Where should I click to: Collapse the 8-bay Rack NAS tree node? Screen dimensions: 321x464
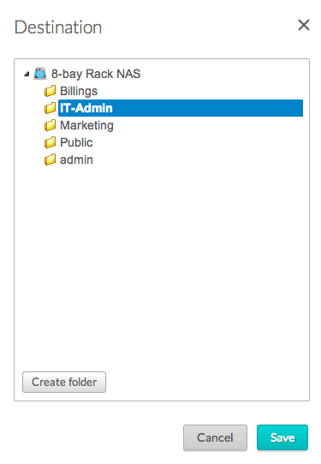point(27,74)
